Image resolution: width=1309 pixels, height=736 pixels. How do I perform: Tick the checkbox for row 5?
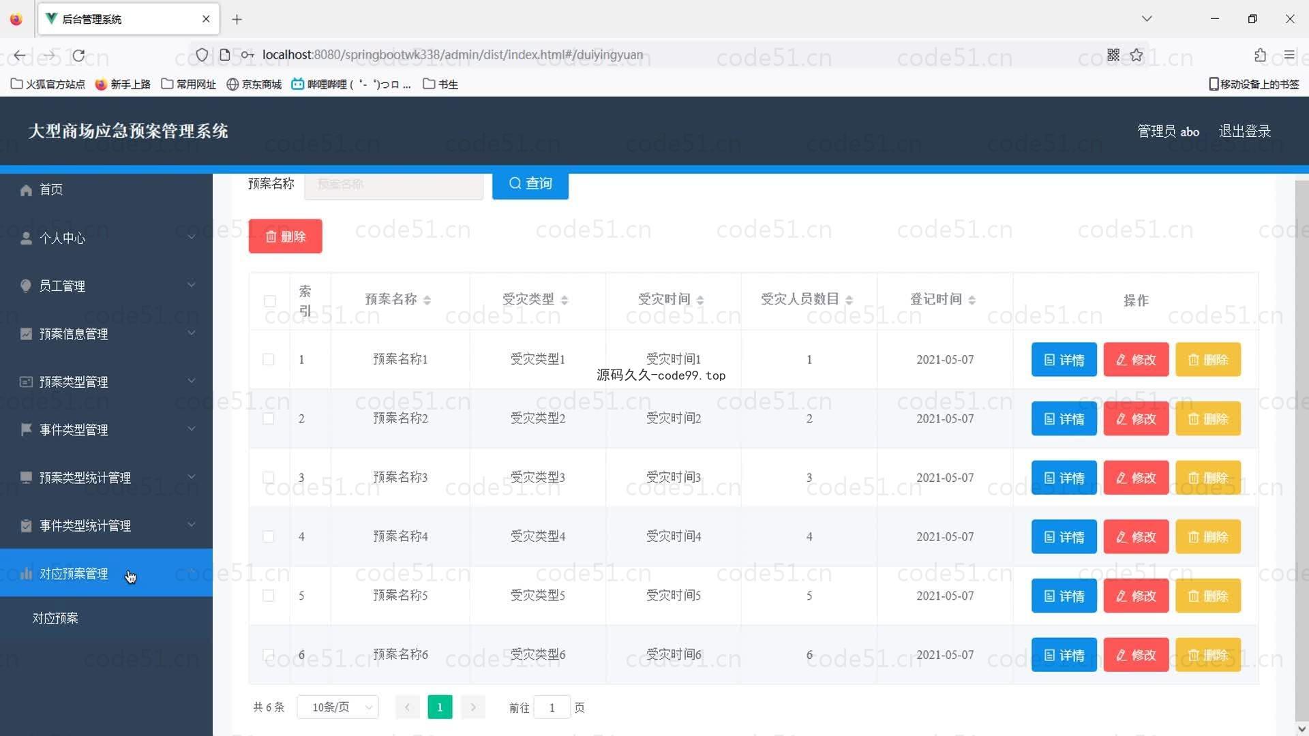point(269,596)
